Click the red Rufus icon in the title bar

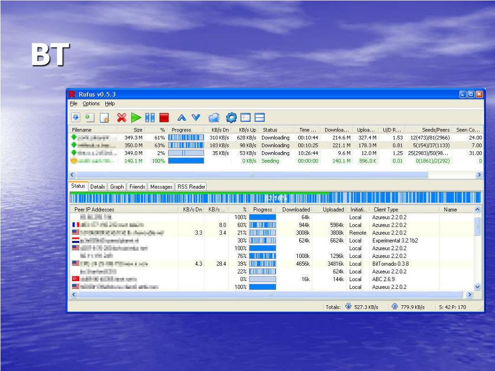click(73, 94)
